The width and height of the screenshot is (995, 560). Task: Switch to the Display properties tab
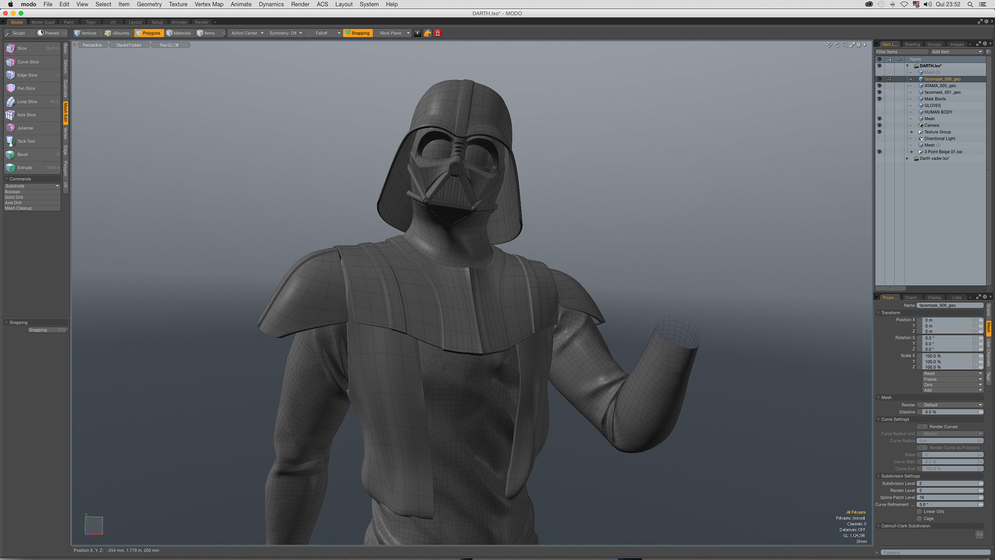934,298
